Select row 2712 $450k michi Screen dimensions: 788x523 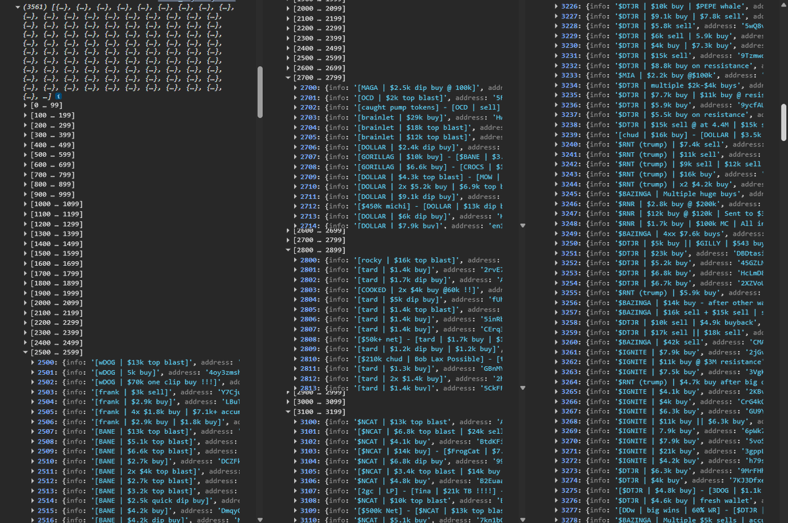[x=398, y=206]
